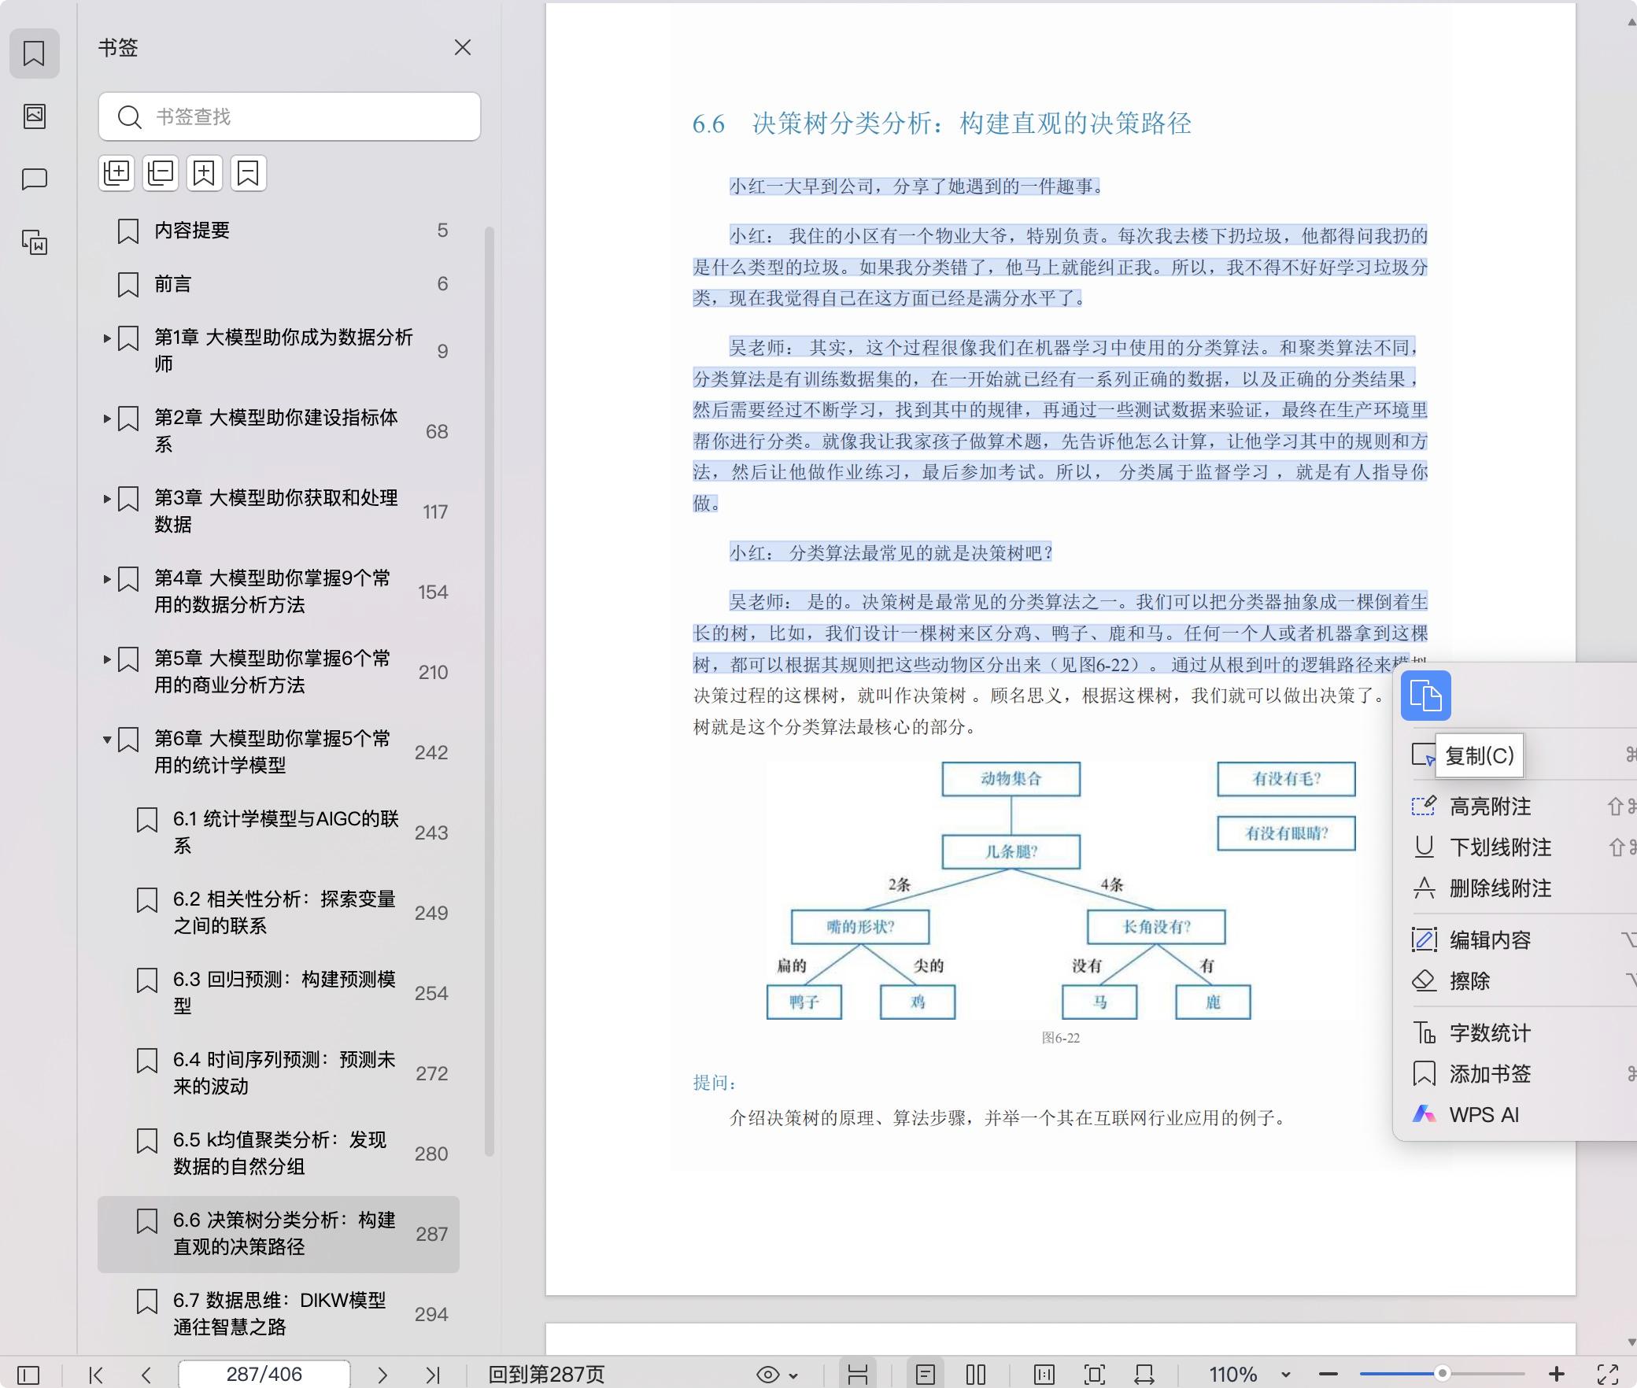Screen dimensions: 1637x1388
Task: Click the add bookmark icon in panel
Action: click(x=205, y=173)
